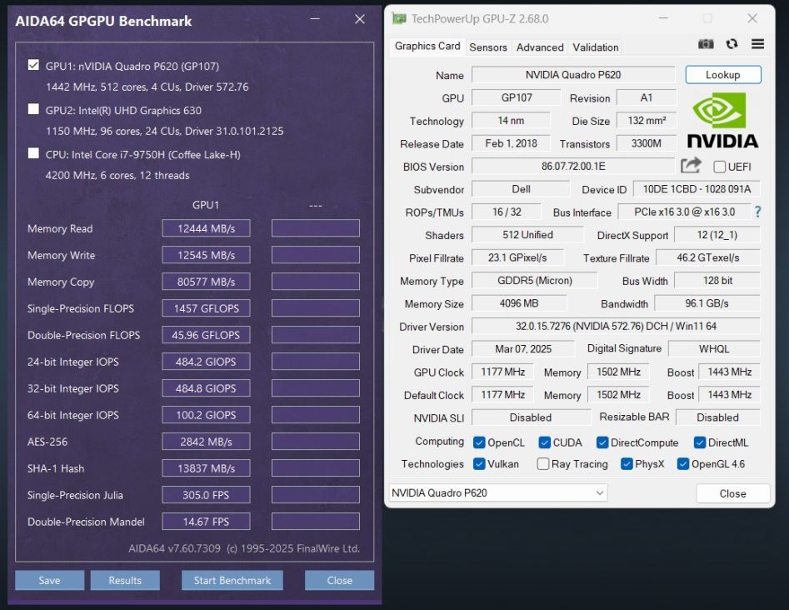
Task: Click the Results button in AIDA64
Action: coord(124,580)
